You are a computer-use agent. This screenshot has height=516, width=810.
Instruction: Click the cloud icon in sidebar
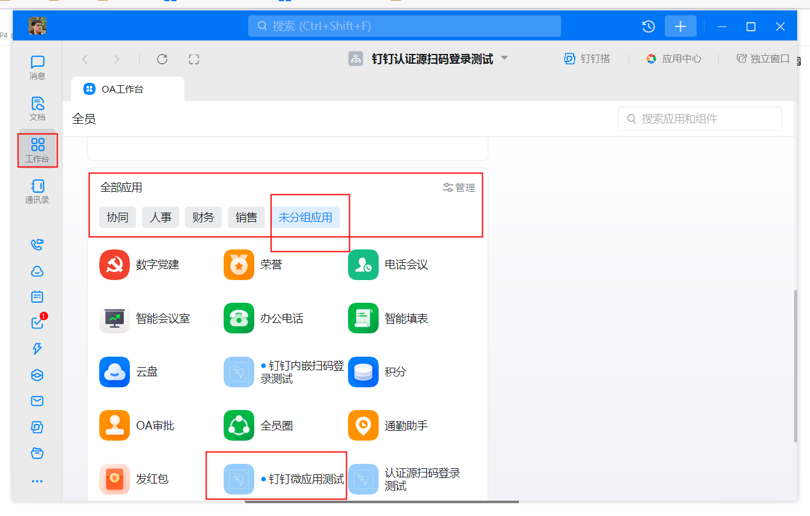point(37,271)
